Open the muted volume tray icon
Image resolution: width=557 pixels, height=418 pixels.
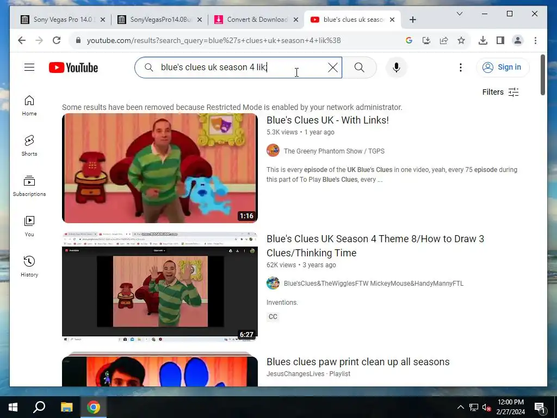pos(486,407)
